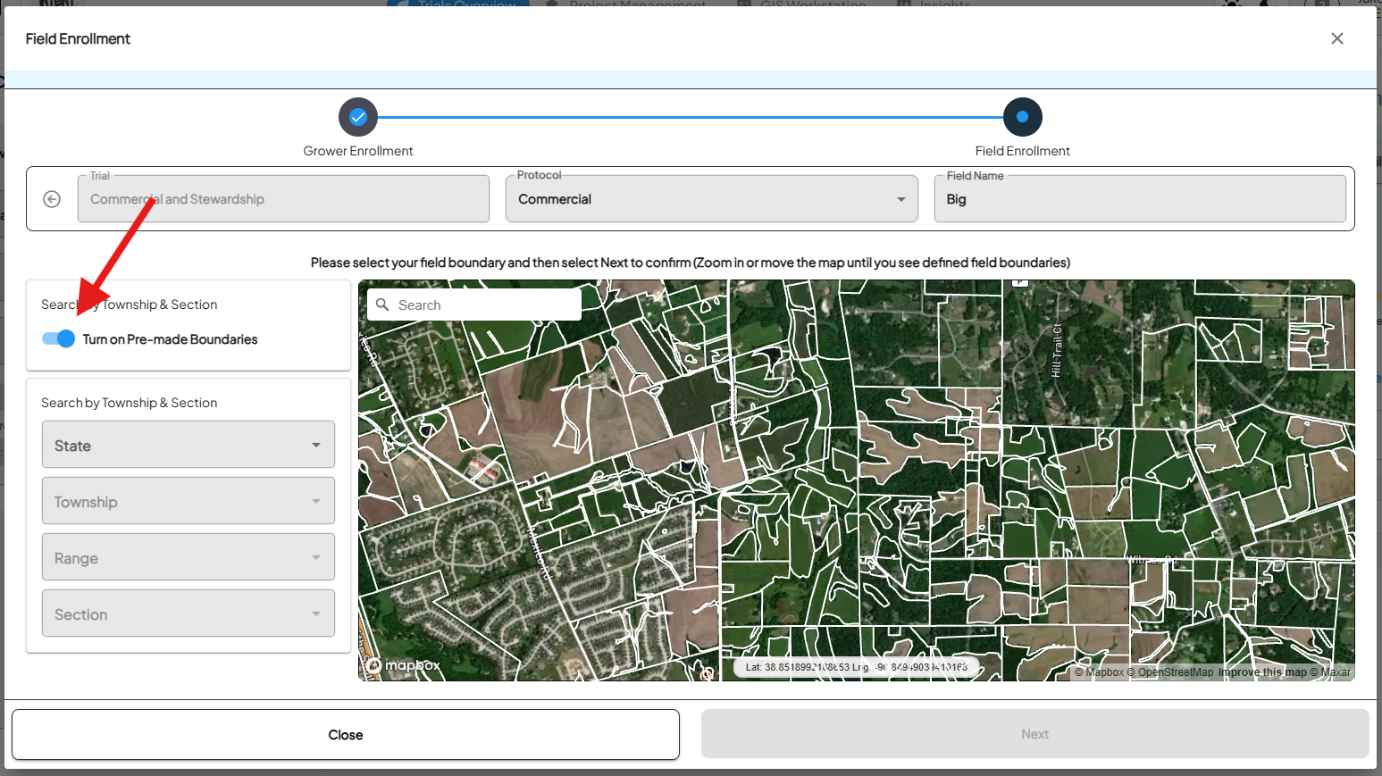Click the Improve this map link
This screenshot has width=1382, height=776.
pos(1261,672)
